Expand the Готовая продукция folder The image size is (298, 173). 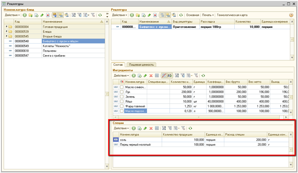(6, 27)
